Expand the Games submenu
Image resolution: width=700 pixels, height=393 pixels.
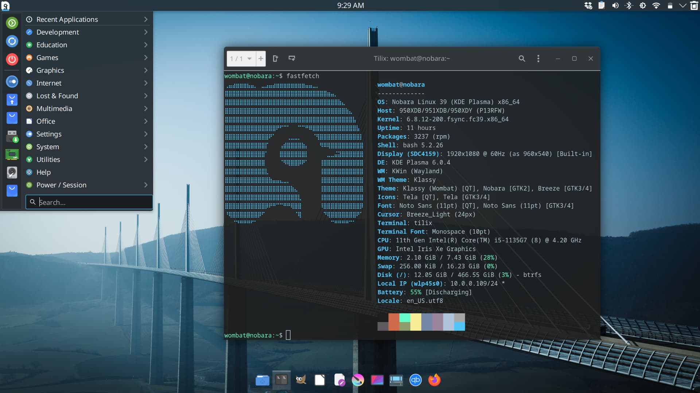click(47, 57)
